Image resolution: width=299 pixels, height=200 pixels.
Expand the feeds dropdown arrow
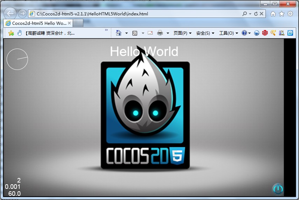143,33
